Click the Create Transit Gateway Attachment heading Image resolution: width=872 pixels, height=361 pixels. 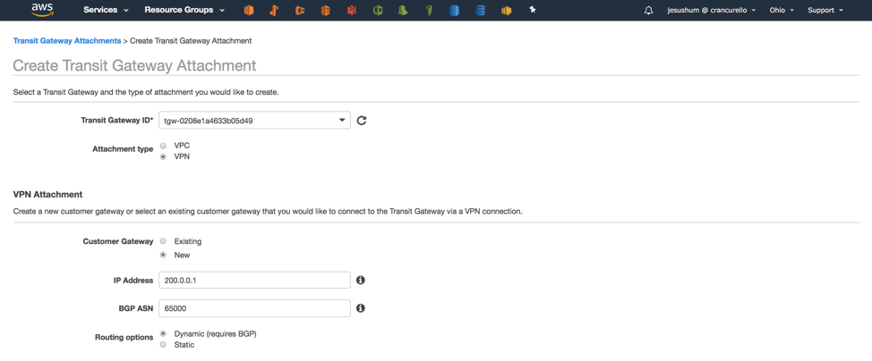134,65
